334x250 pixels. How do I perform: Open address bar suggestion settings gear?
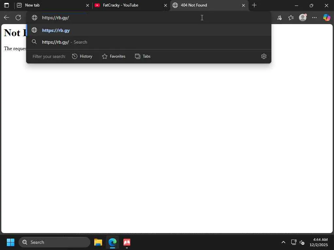[x=264, y=56]
